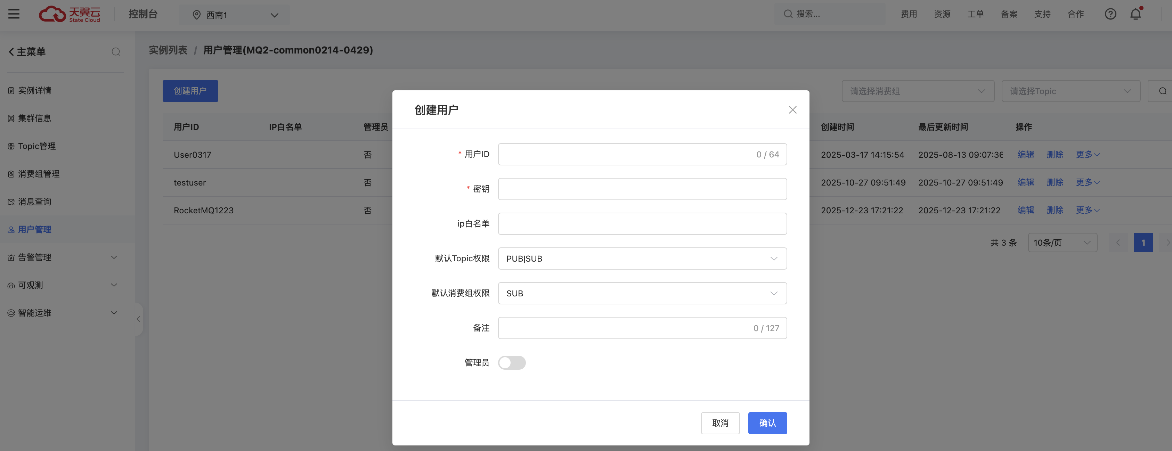1172x451 pixels.
Task: Click the 实例列表 breadcrumb link
Action: [x=168, y=50]
